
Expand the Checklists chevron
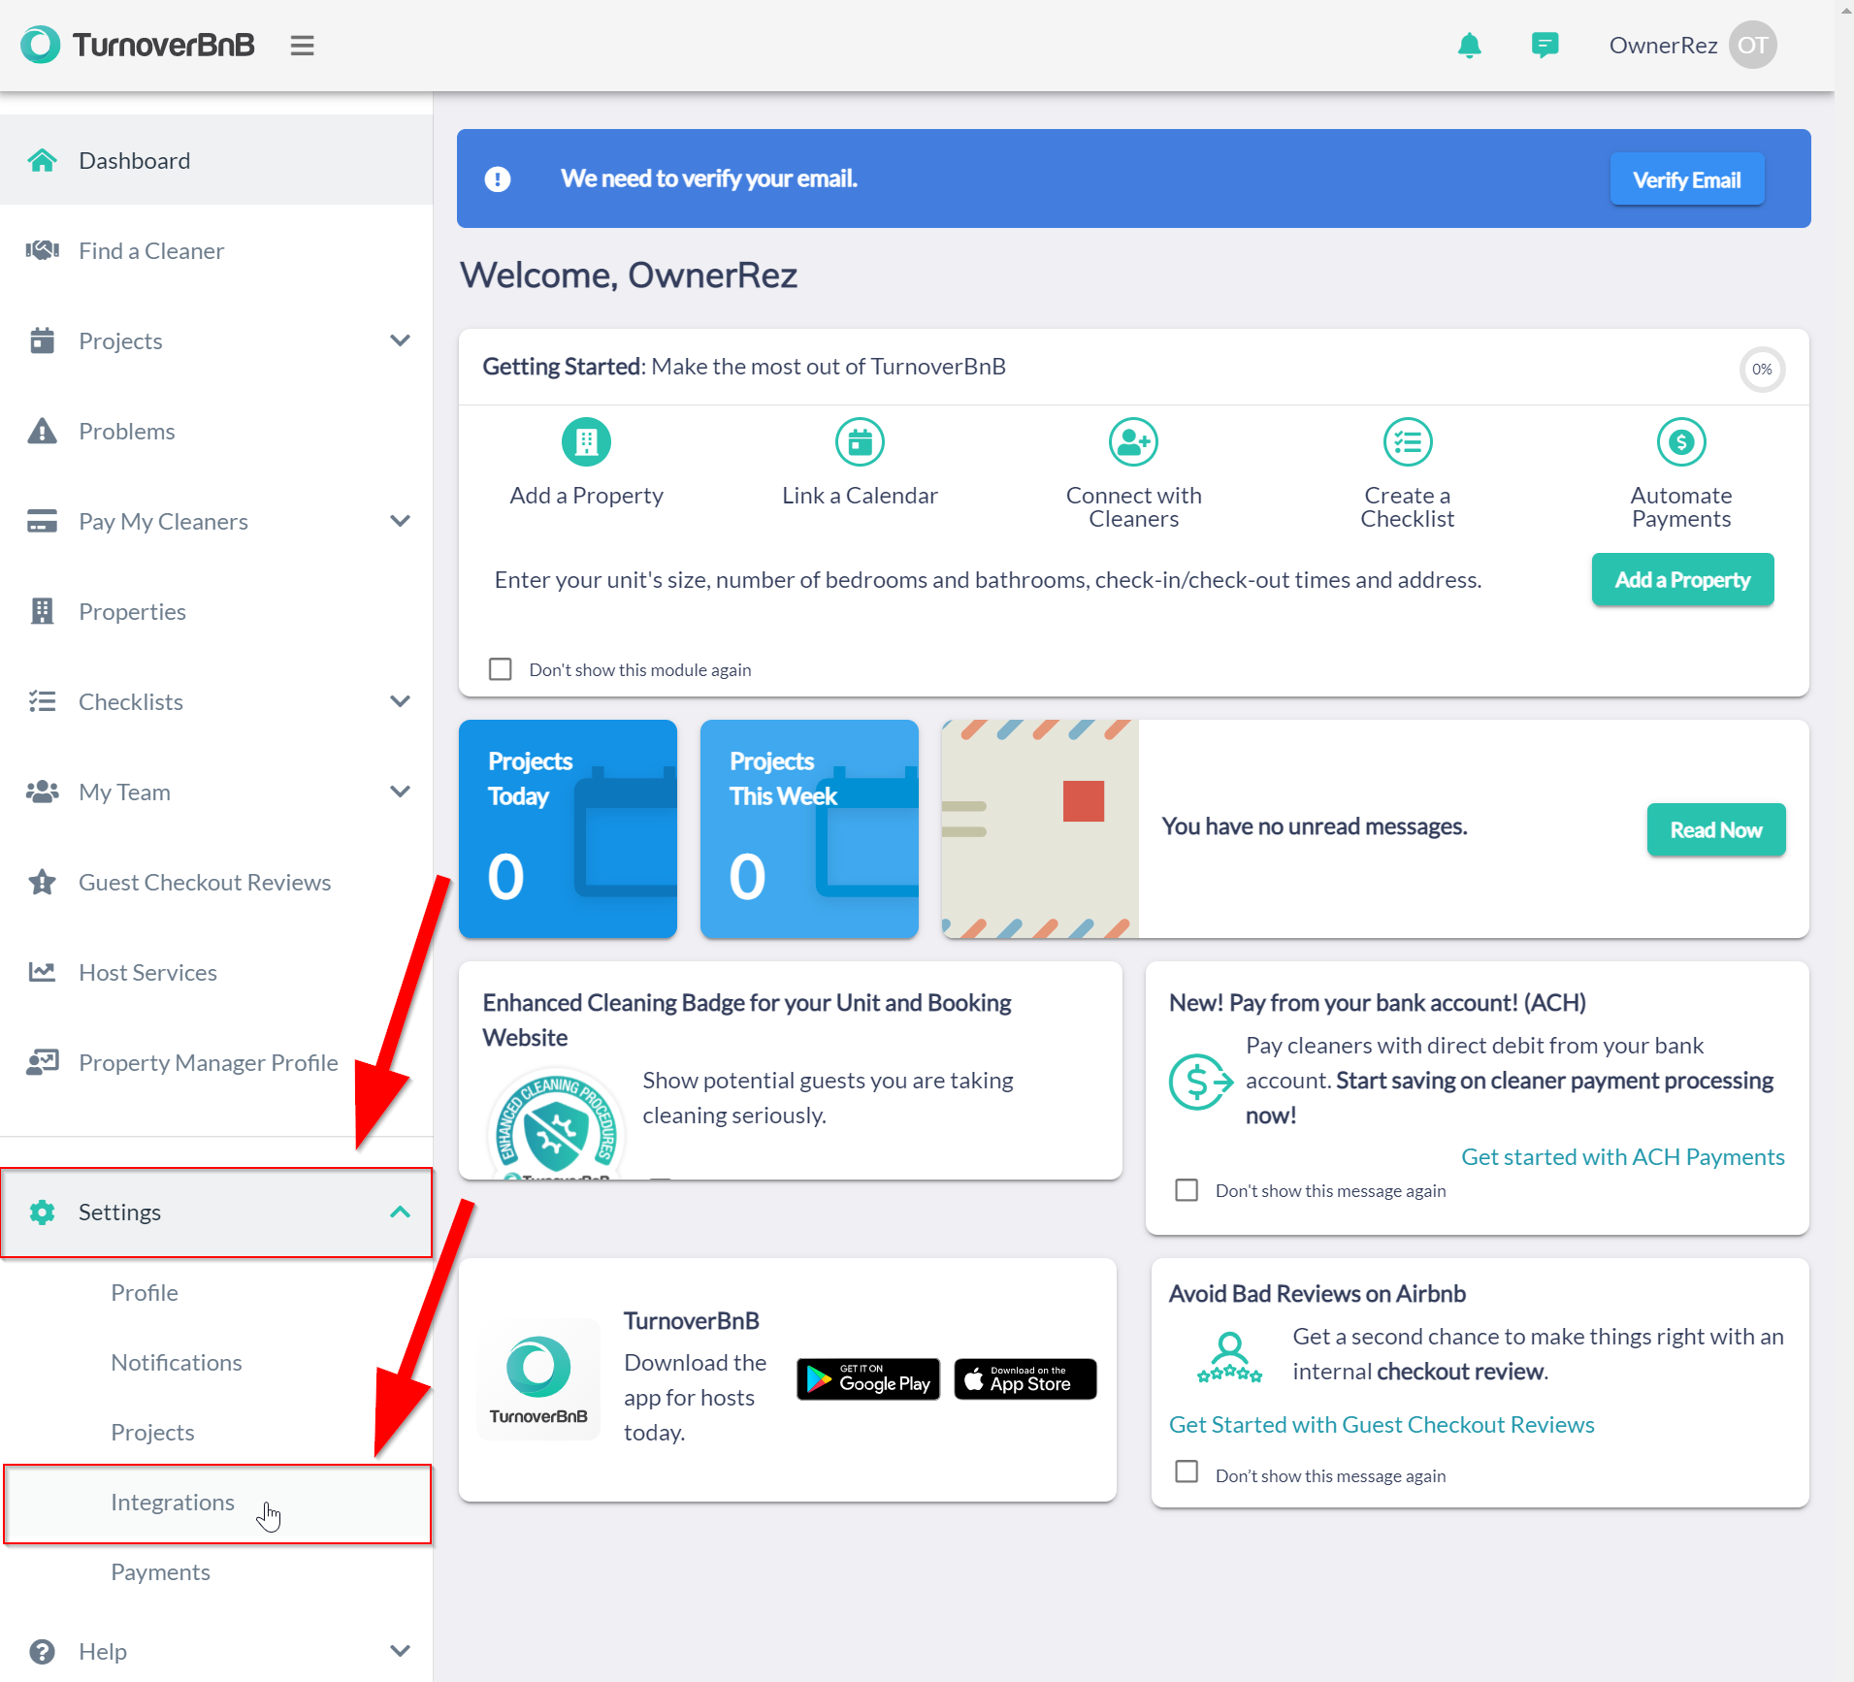click(400, 701)
